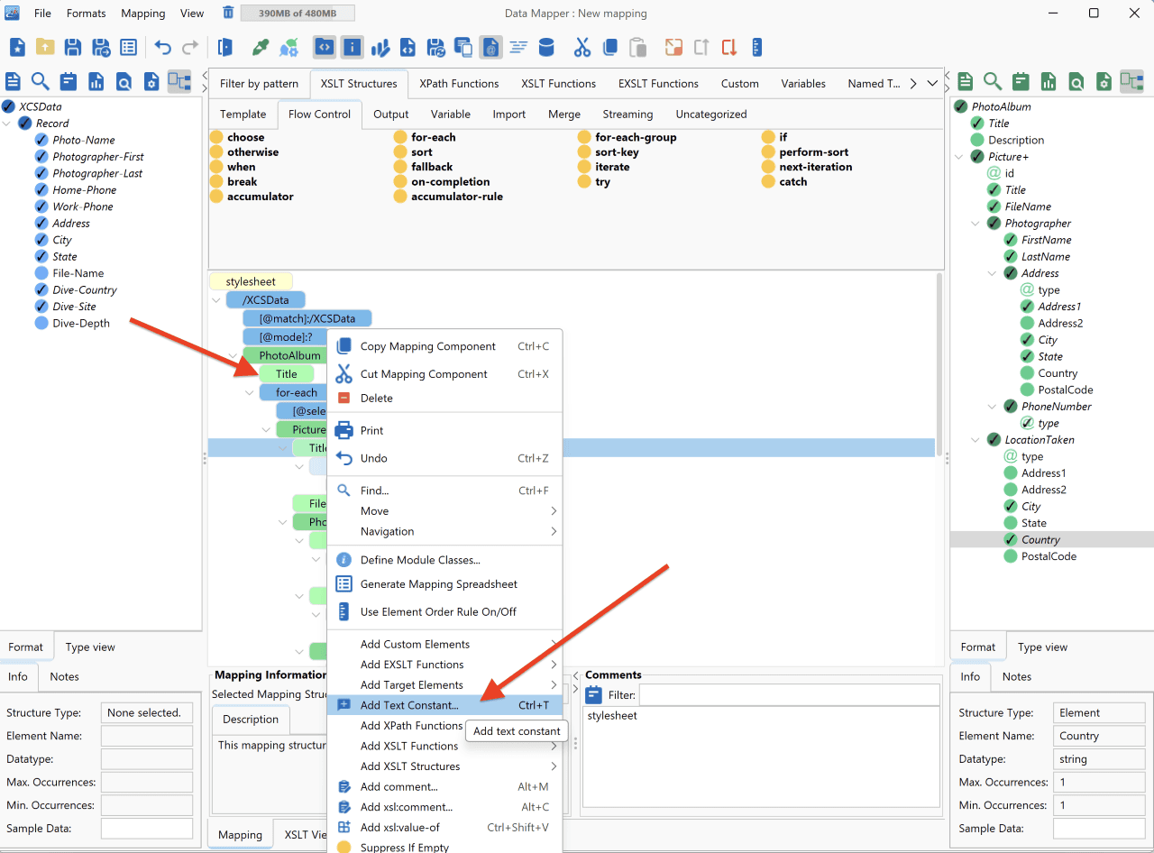Select Delete in the context menu
The image size is (1154, 853).
click(x=445, y=398)
